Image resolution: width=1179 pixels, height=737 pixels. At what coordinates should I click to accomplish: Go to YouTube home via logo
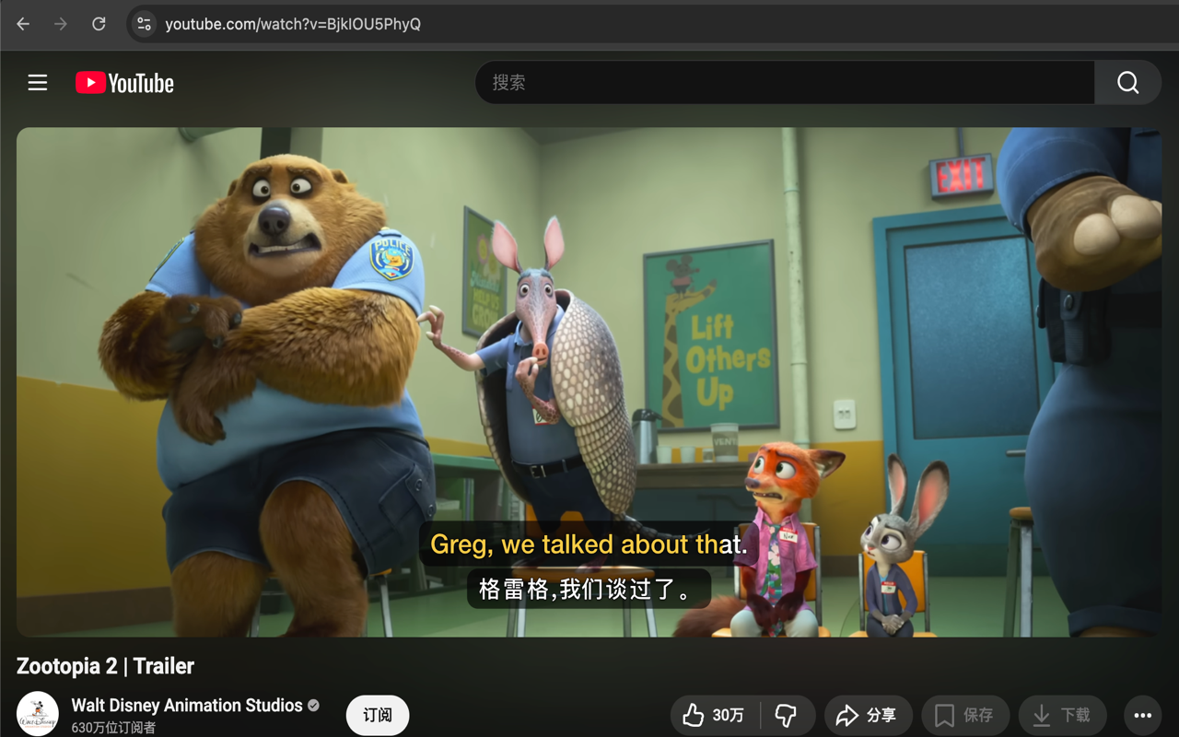point(124,83)
